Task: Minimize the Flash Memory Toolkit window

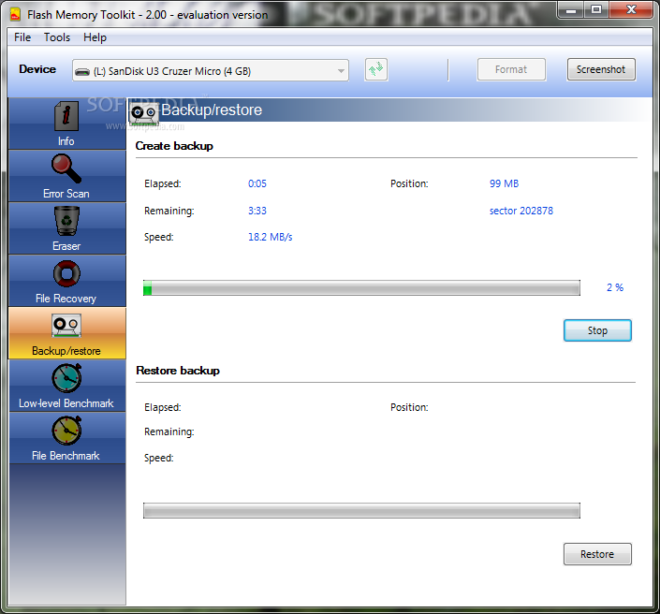Action: click(571, 10)
